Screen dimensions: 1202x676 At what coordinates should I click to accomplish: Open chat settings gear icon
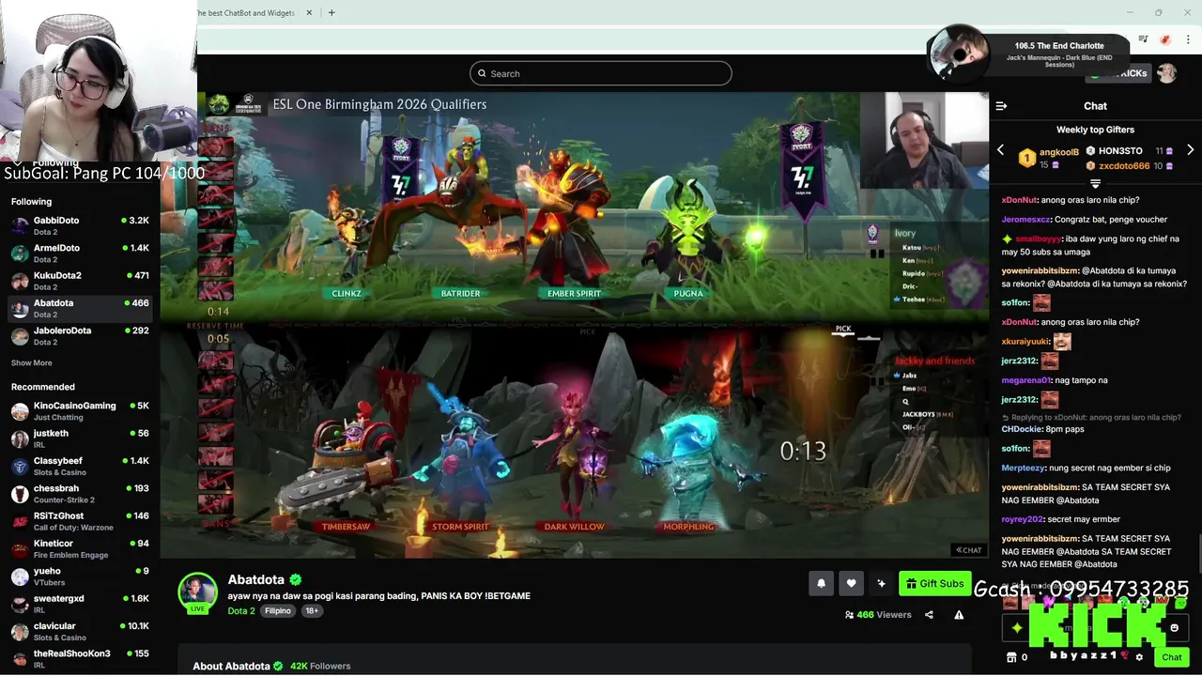point(1139,657)
